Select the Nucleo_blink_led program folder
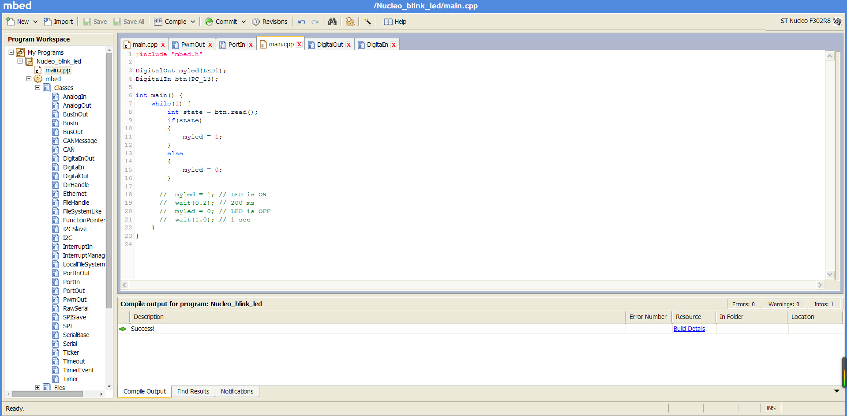Screen dimensions: 847x416 click(59, 61)
